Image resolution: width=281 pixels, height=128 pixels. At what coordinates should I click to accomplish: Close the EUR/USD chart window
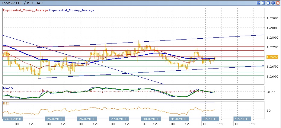(x=278, y=3)
